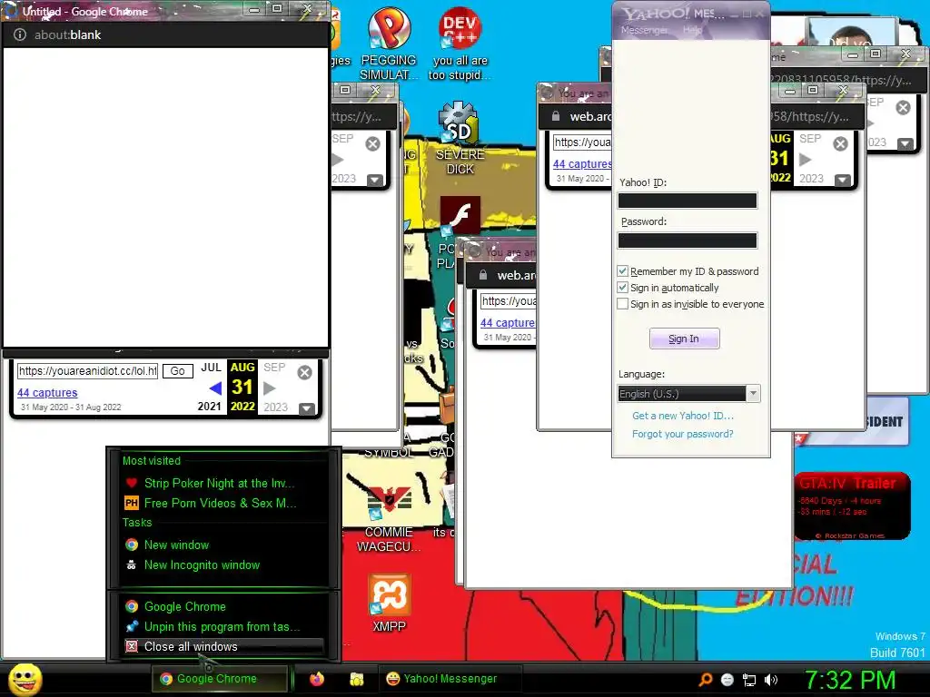
Task: Focus the Password input field
Action: click(x=688, y=240)
